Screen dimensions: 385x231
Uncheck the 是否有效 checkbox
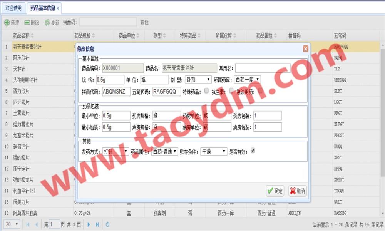tap(253, 151)
